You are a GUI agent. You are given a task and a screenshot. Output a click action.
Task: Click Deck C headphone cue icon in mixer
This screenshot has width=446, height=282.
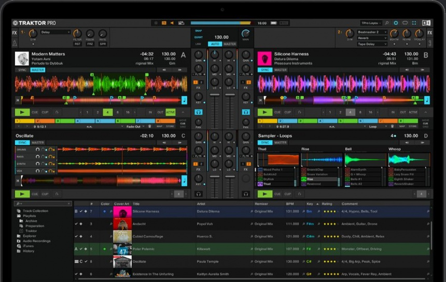[x=199, y=194]
